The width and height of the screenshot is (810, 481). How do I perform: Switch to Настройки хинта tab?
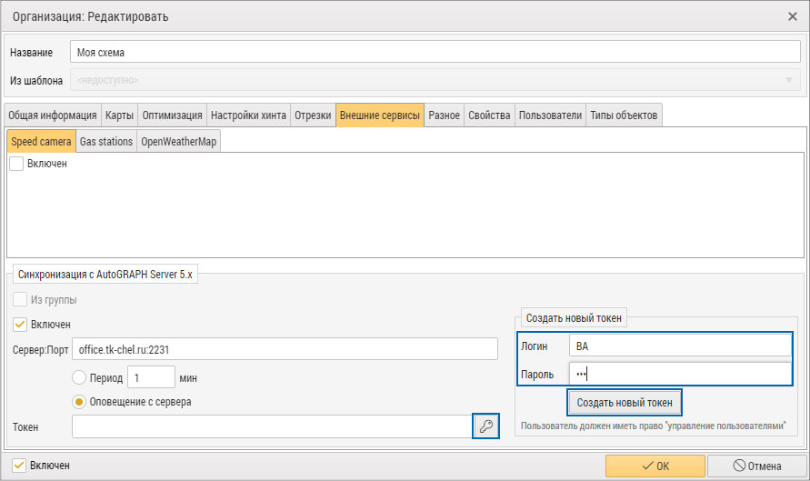point(248,115)
